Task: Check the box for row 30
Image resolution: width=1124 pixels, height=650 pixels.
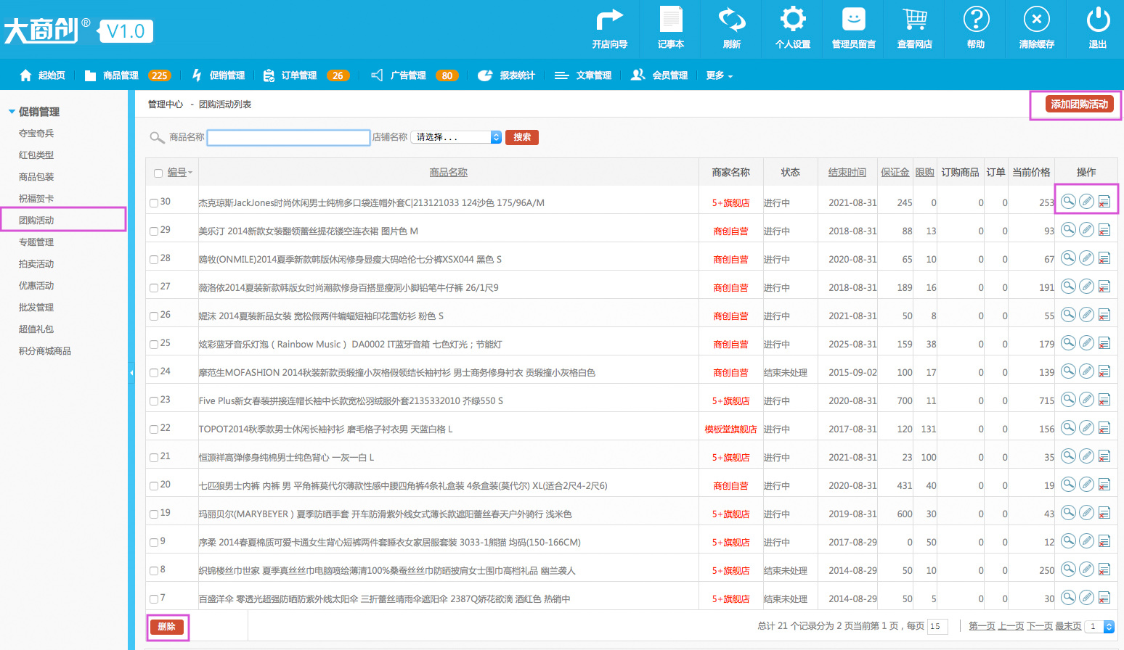Action: (154, 203)
